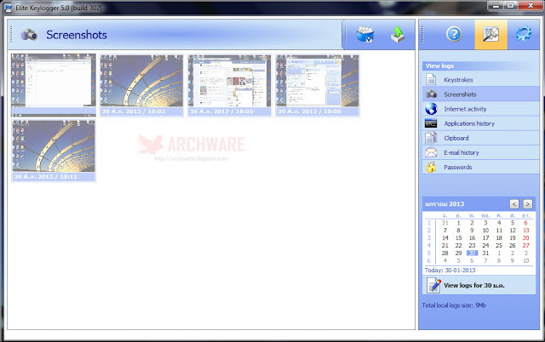Select red Sunday 27 in calendar
This screenshot has width=545, height=342.
(525, 246)
